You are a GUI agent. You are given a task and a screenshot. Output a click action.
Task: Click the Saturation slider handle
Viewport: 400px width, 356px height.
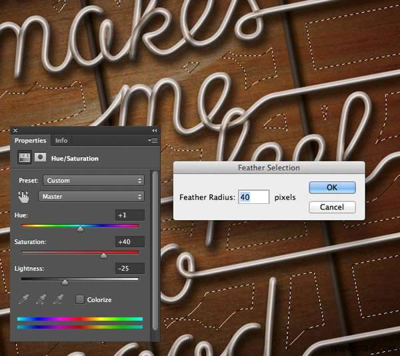tap(103, 255)
